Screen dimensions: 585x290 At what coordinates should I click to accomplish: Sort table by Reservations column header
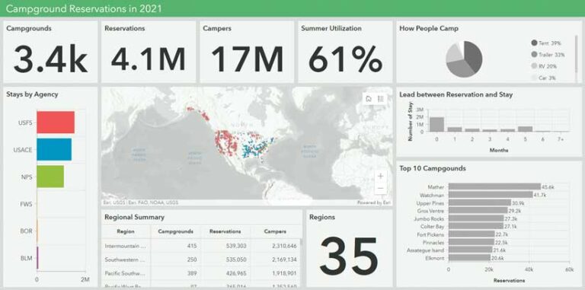tap(225, 231)
